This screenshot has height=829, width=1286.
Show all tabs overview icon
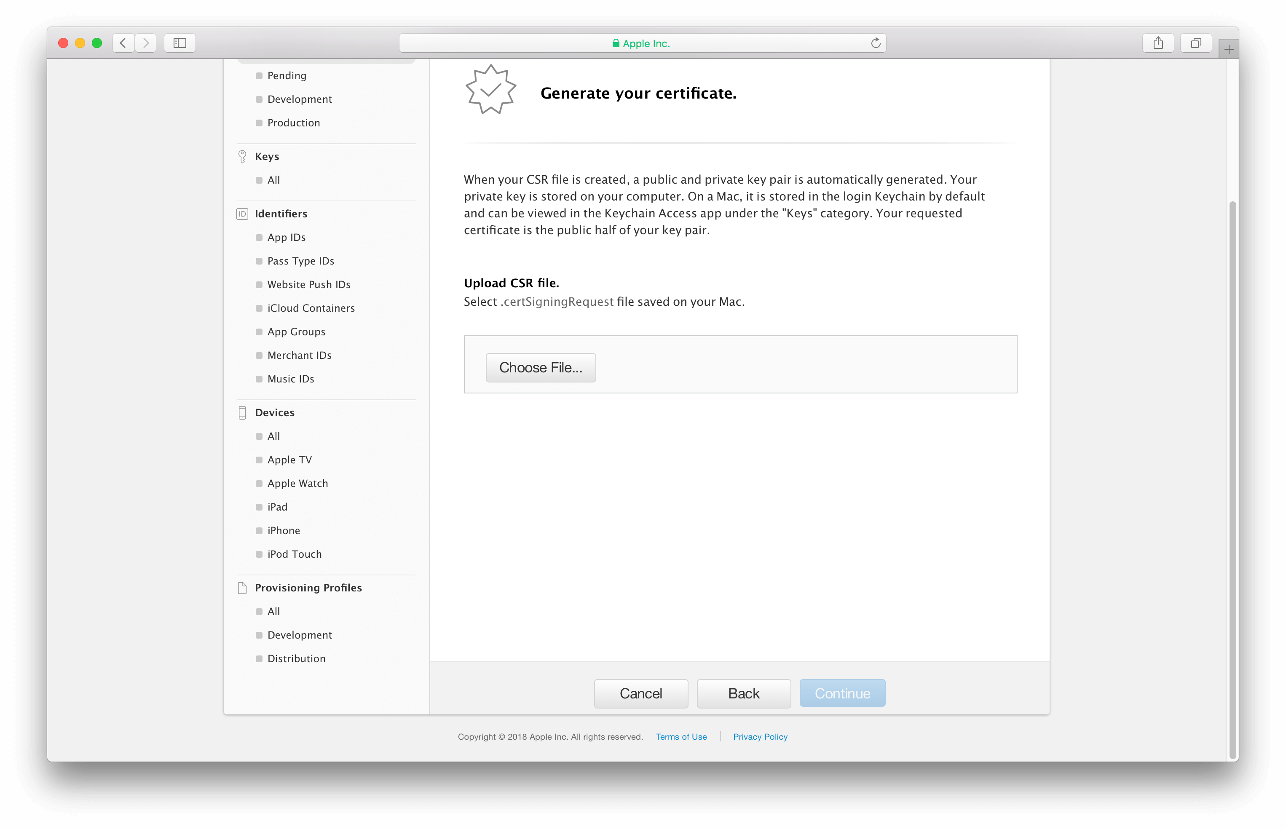(1196, 43)
